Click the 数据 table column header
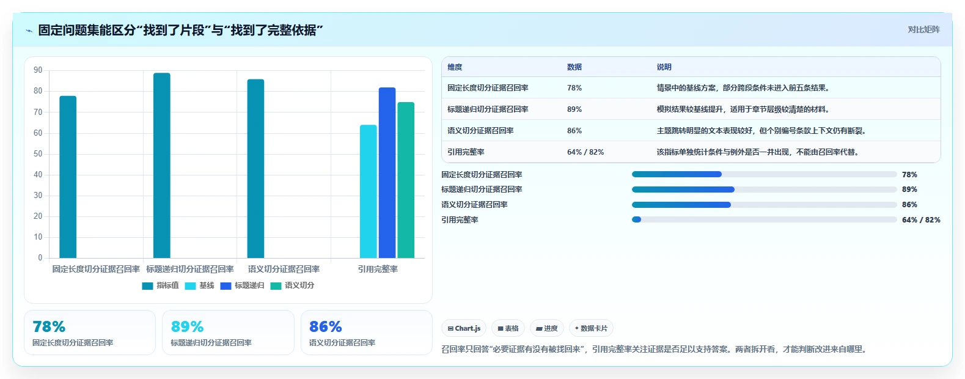965x379 pixels. 574,67
